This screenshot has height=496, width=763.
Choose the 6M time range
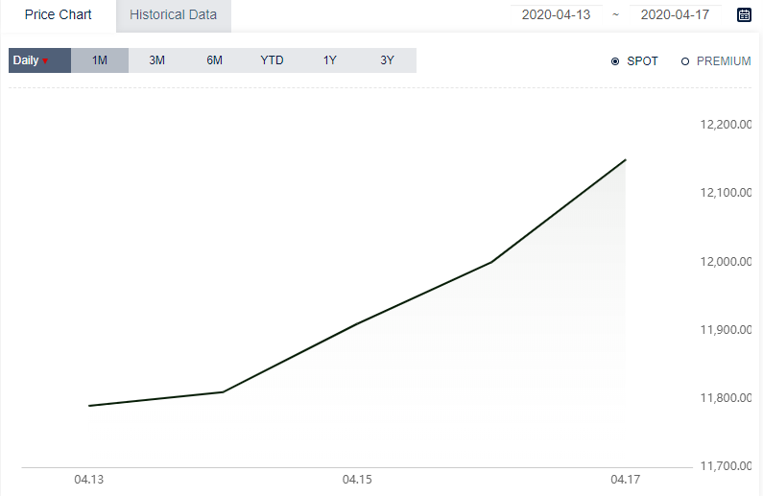(215, 60)
